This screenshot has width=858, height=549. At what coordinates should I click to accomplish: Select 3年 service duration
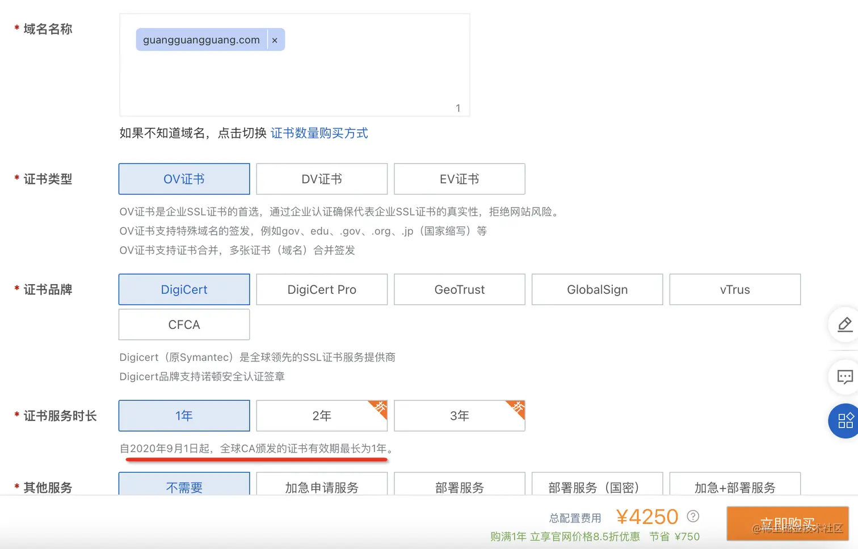[460, 416]
